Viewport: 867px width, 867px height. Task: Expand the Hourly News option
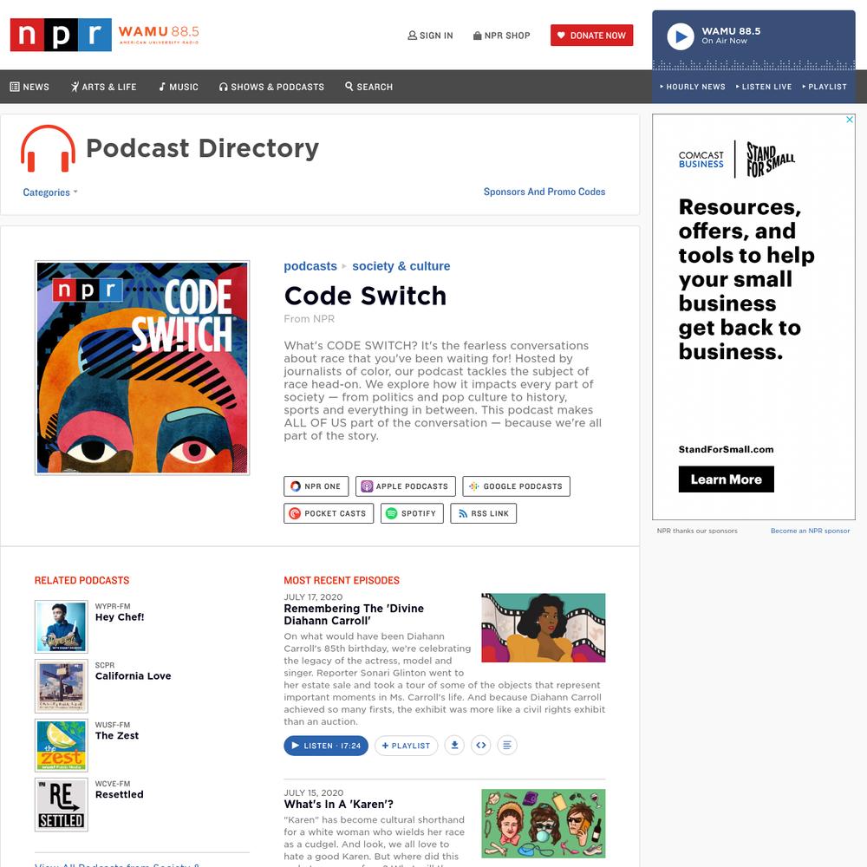tap(692, 87)
